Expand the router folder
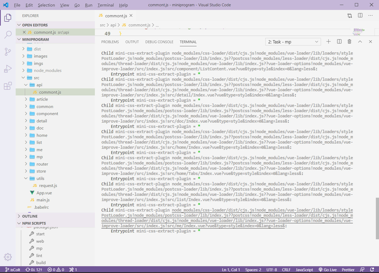Viewport: 379px width, 273px height. pyautogui.click(x=26, y=164)
